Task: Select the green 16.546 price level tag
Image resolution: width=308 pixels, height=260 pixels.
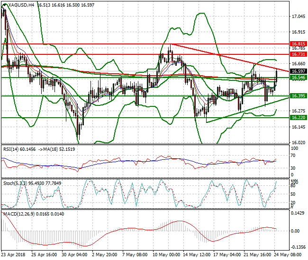Action: coord(298,77)
